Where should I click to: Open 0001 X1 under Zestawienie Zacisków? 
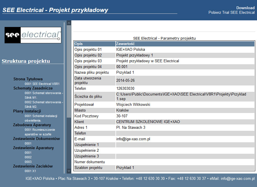(x=30, y=171)
